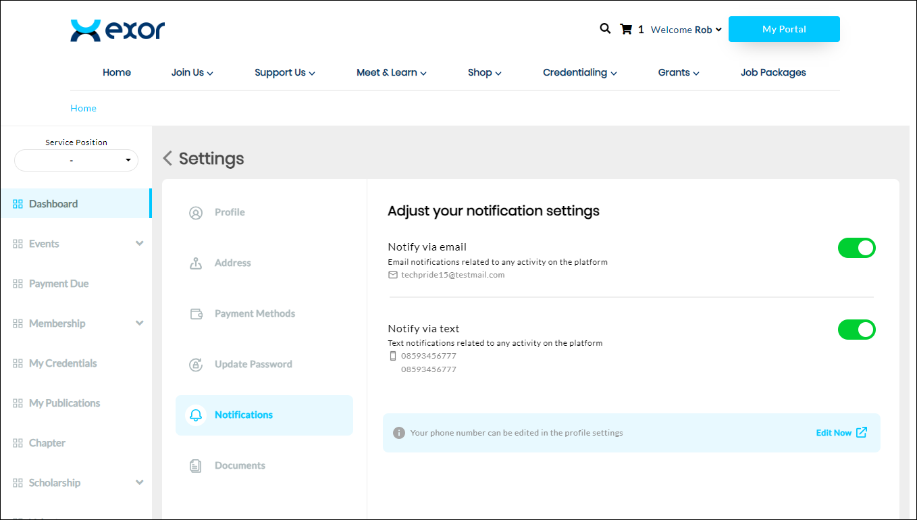Open the Job Packages menu item
This screenshot has width=917, height=520.
(x=773, y=73)
